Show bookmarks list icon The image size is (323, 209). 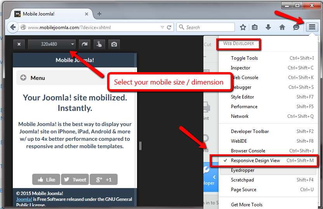tap(255, 27)
